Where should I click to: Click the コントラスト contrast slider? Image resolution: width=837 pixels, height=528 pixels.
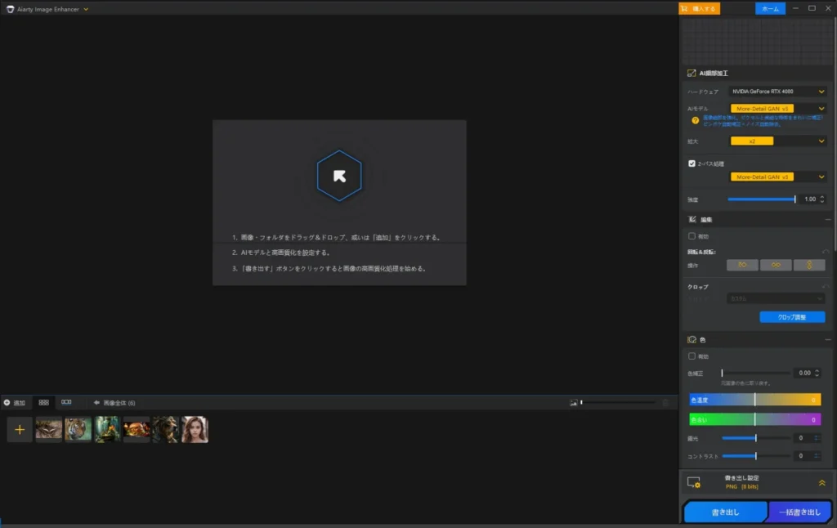point(755,456)
